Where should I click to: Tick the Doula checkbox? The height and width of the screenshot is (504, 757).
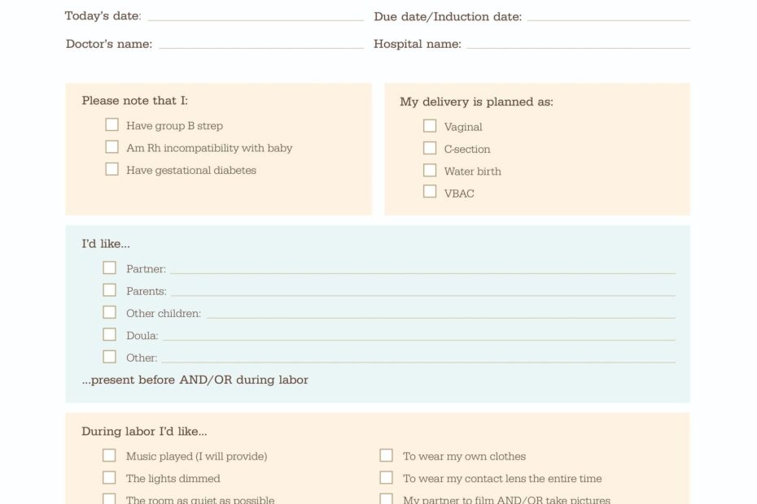[109, 334]
